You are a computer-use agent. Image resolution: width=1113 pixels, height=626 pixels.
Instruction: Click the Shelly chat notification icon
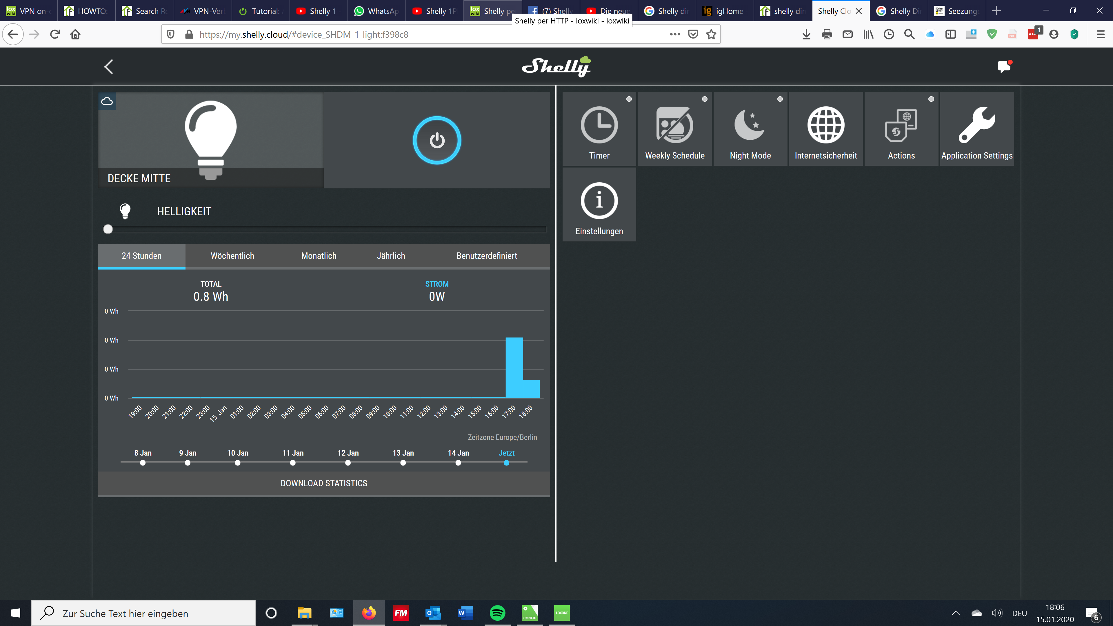[1004, 66]
